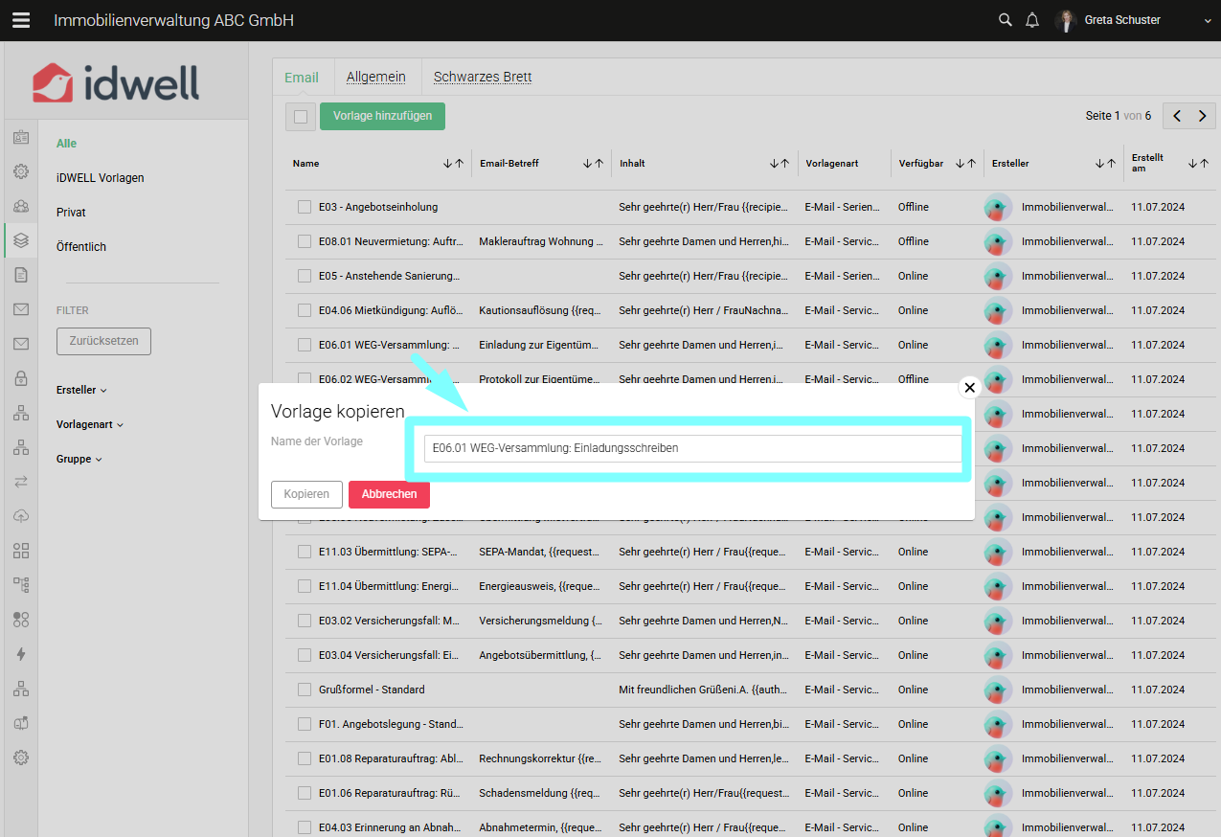This screenshot has width=1221, height=837.
Task: Expand the Gruppe filter
Action: pos(79,459)
